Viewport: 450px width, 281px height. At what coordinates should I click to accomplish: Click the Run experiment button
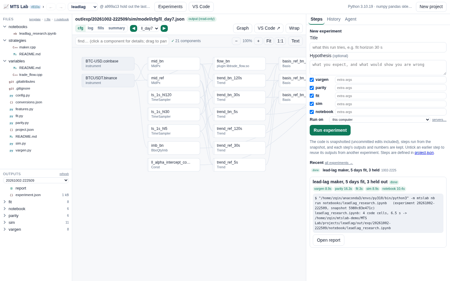[x=330, y=130]
